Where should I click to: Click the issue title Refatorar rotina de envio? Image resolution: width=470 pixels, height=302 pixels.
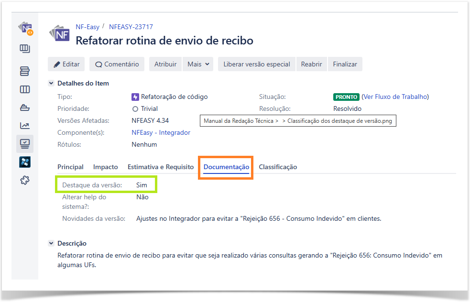(164, 41)
